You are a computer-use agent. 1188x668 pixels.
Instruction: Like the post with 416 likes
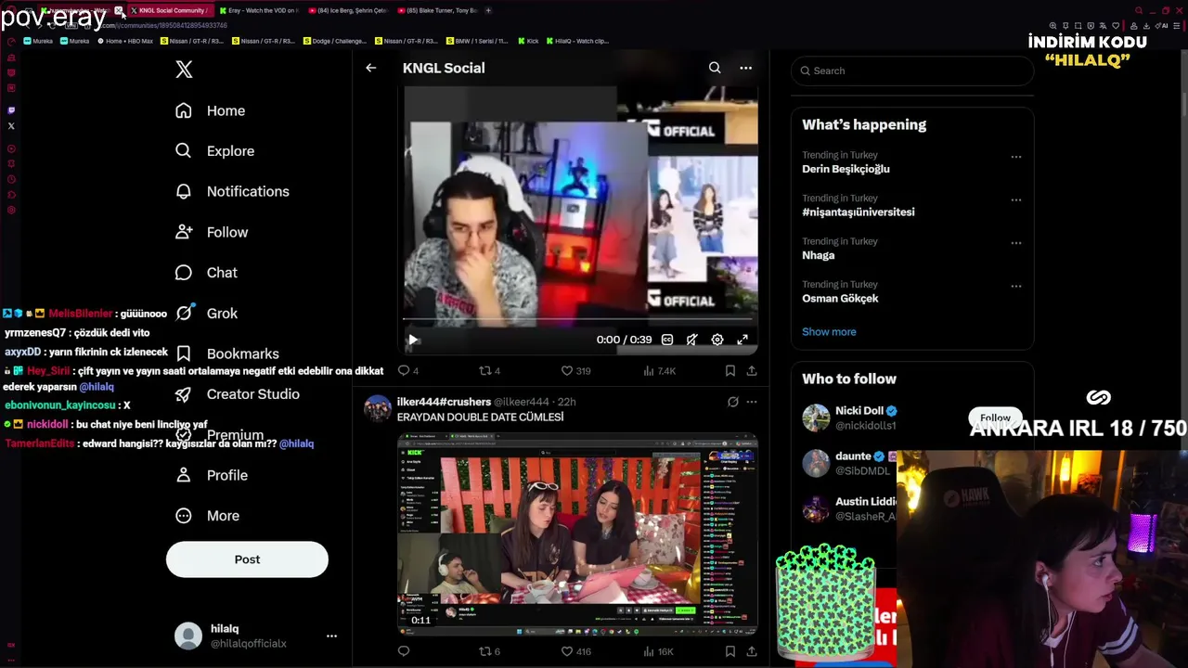(x=575, y=651)
